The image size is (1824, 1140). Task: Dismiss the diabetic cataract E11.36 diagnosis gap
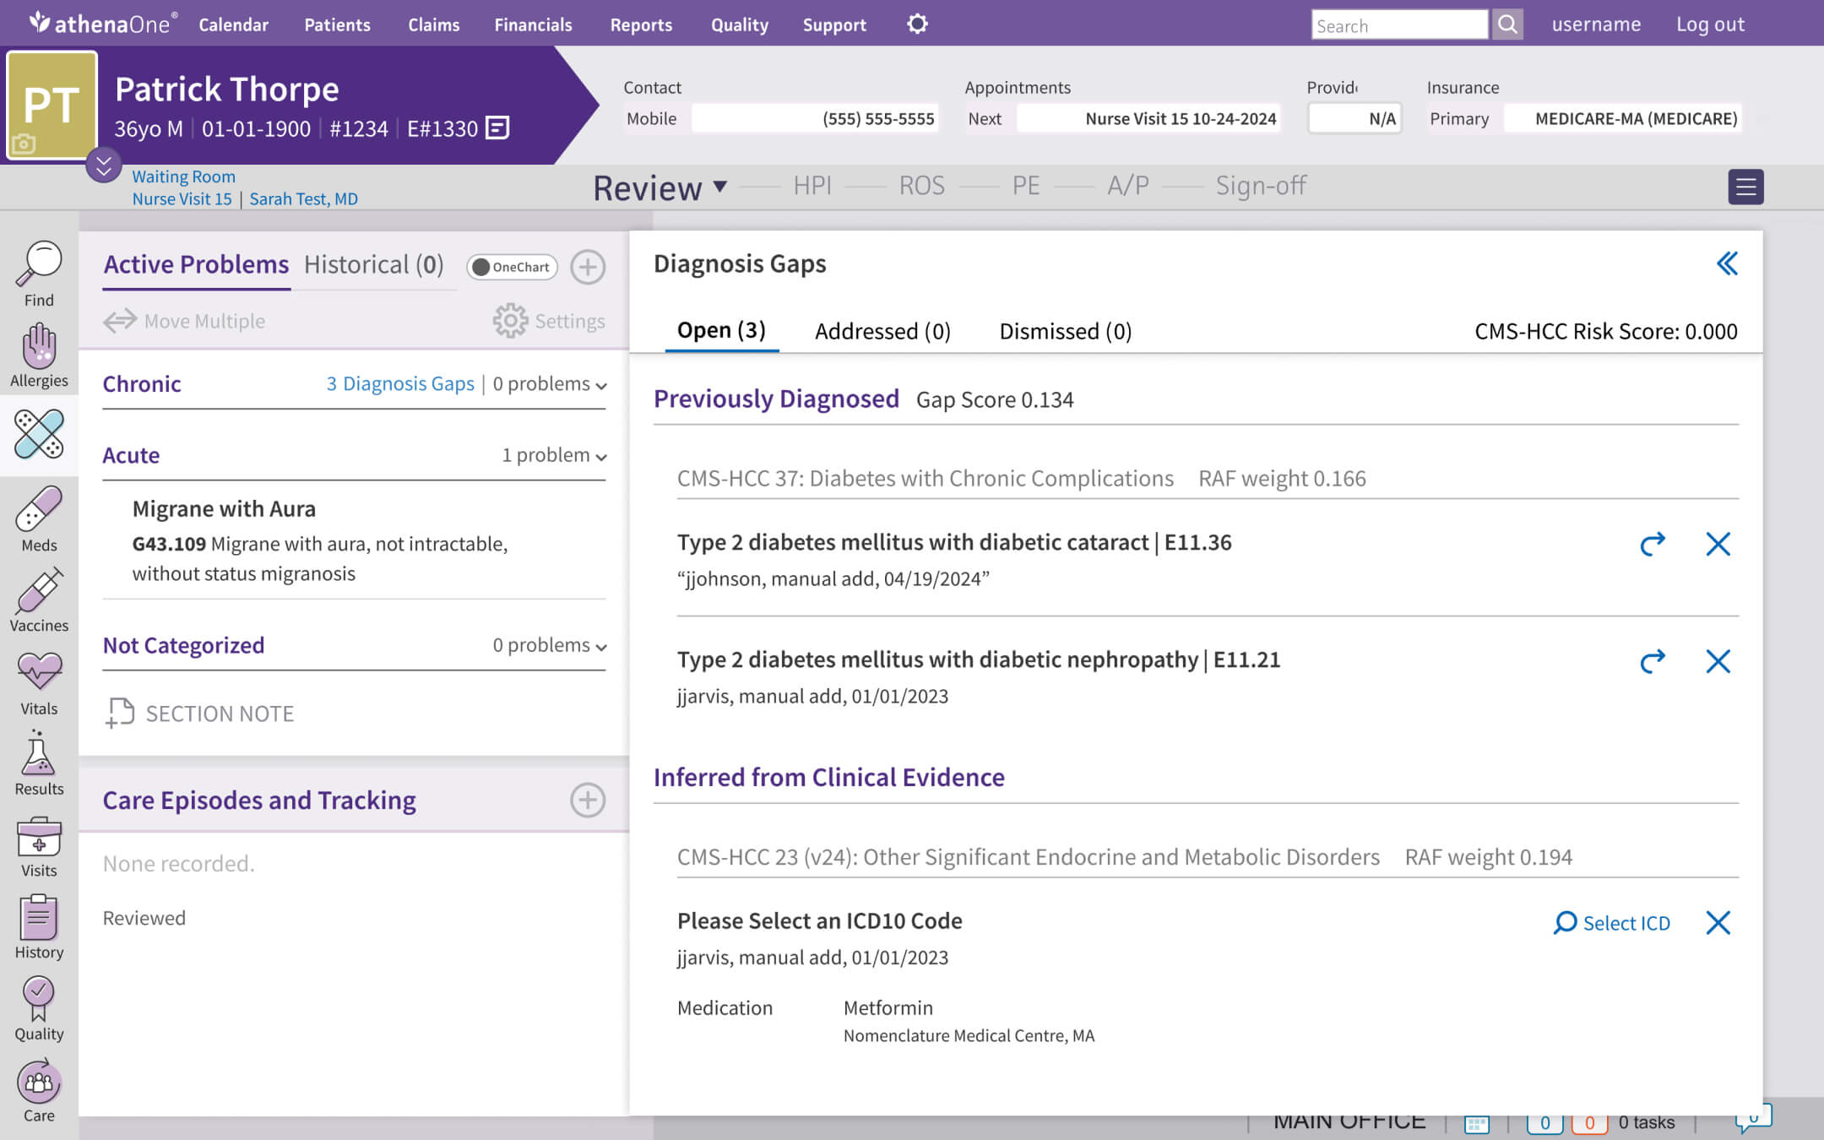[1718, 544]
